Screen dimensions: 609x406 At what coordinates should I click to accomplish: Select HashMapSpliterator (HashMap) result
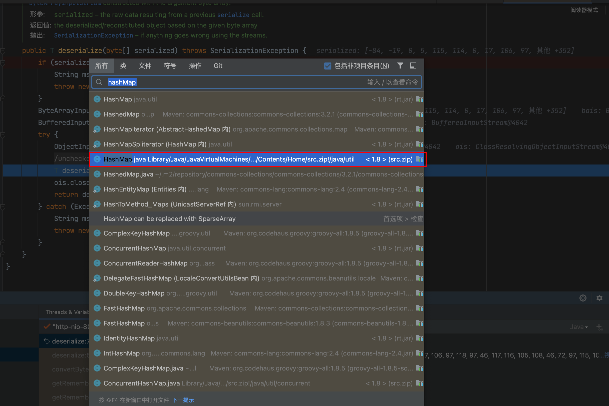256,144
